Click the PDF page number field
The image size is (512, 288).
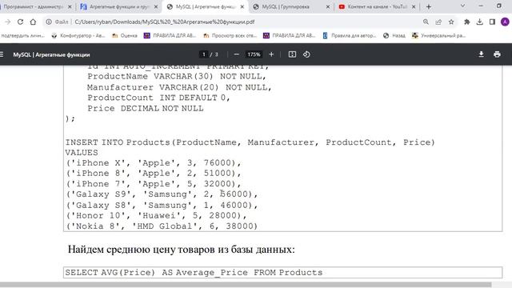tap(204, 54)
